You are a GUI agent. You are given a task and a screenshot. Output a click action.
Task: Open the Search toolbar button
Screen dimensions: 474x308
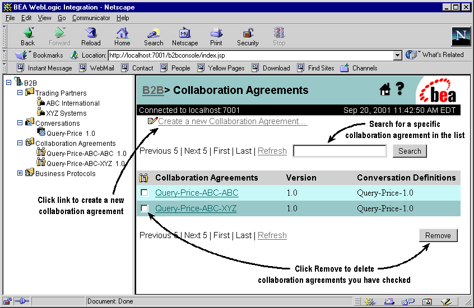point(154,37)
